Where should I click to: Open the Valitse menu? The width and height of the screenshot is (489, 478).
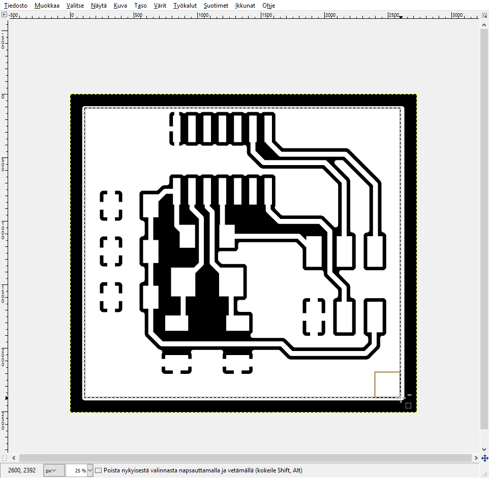click(75, 5)
